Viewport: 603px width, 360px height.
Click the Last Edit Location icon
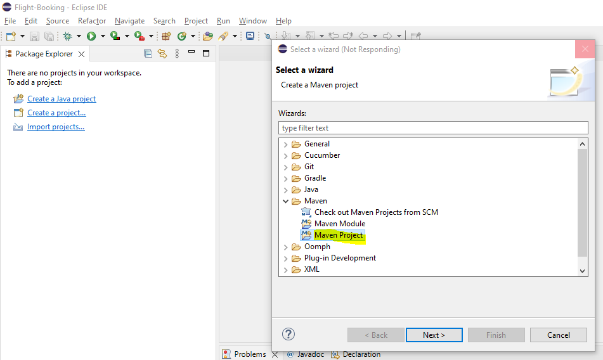334,36
